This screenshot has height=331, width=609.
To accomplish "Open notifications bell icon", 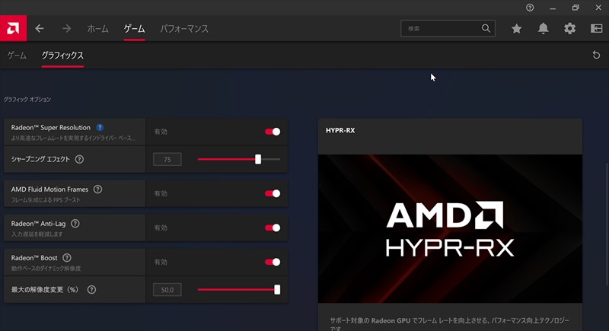I will click(543, 28).
